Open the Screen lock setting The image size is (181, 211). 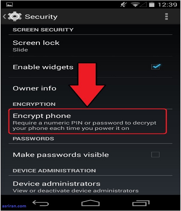(x=36, y=46)
